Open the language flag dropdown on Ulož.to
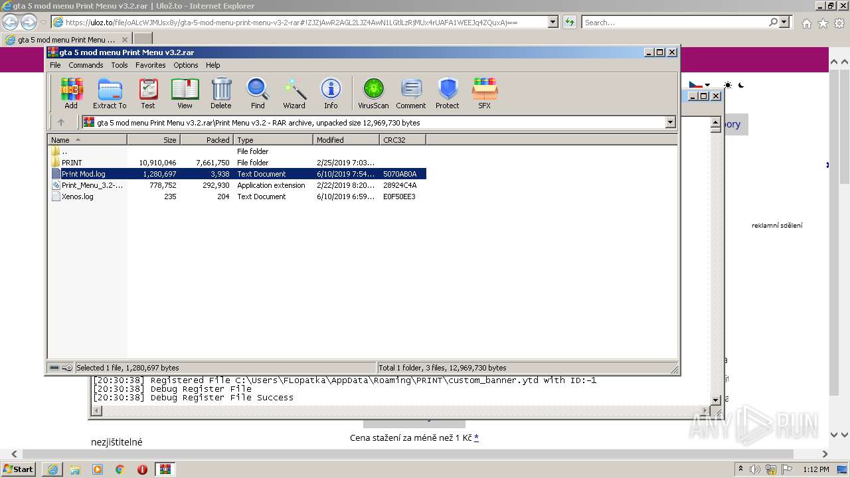The height and width of the screenshot is (478, 850). [699, 85]
